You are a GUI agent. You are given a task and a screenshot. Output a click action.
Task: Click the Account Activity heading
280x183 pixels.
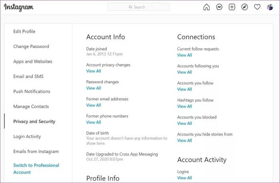202,160
